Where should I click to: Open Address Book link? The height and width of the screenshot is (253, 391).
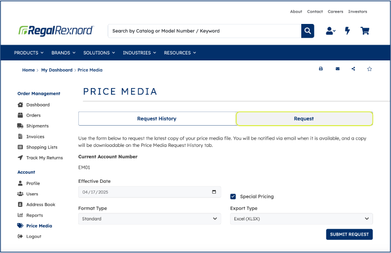(x=41, y=205)
